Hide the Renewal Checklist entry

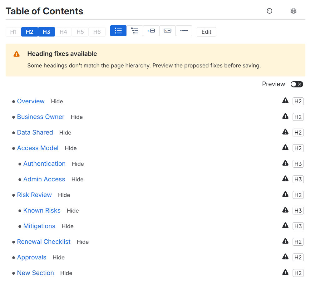point(83,242)
